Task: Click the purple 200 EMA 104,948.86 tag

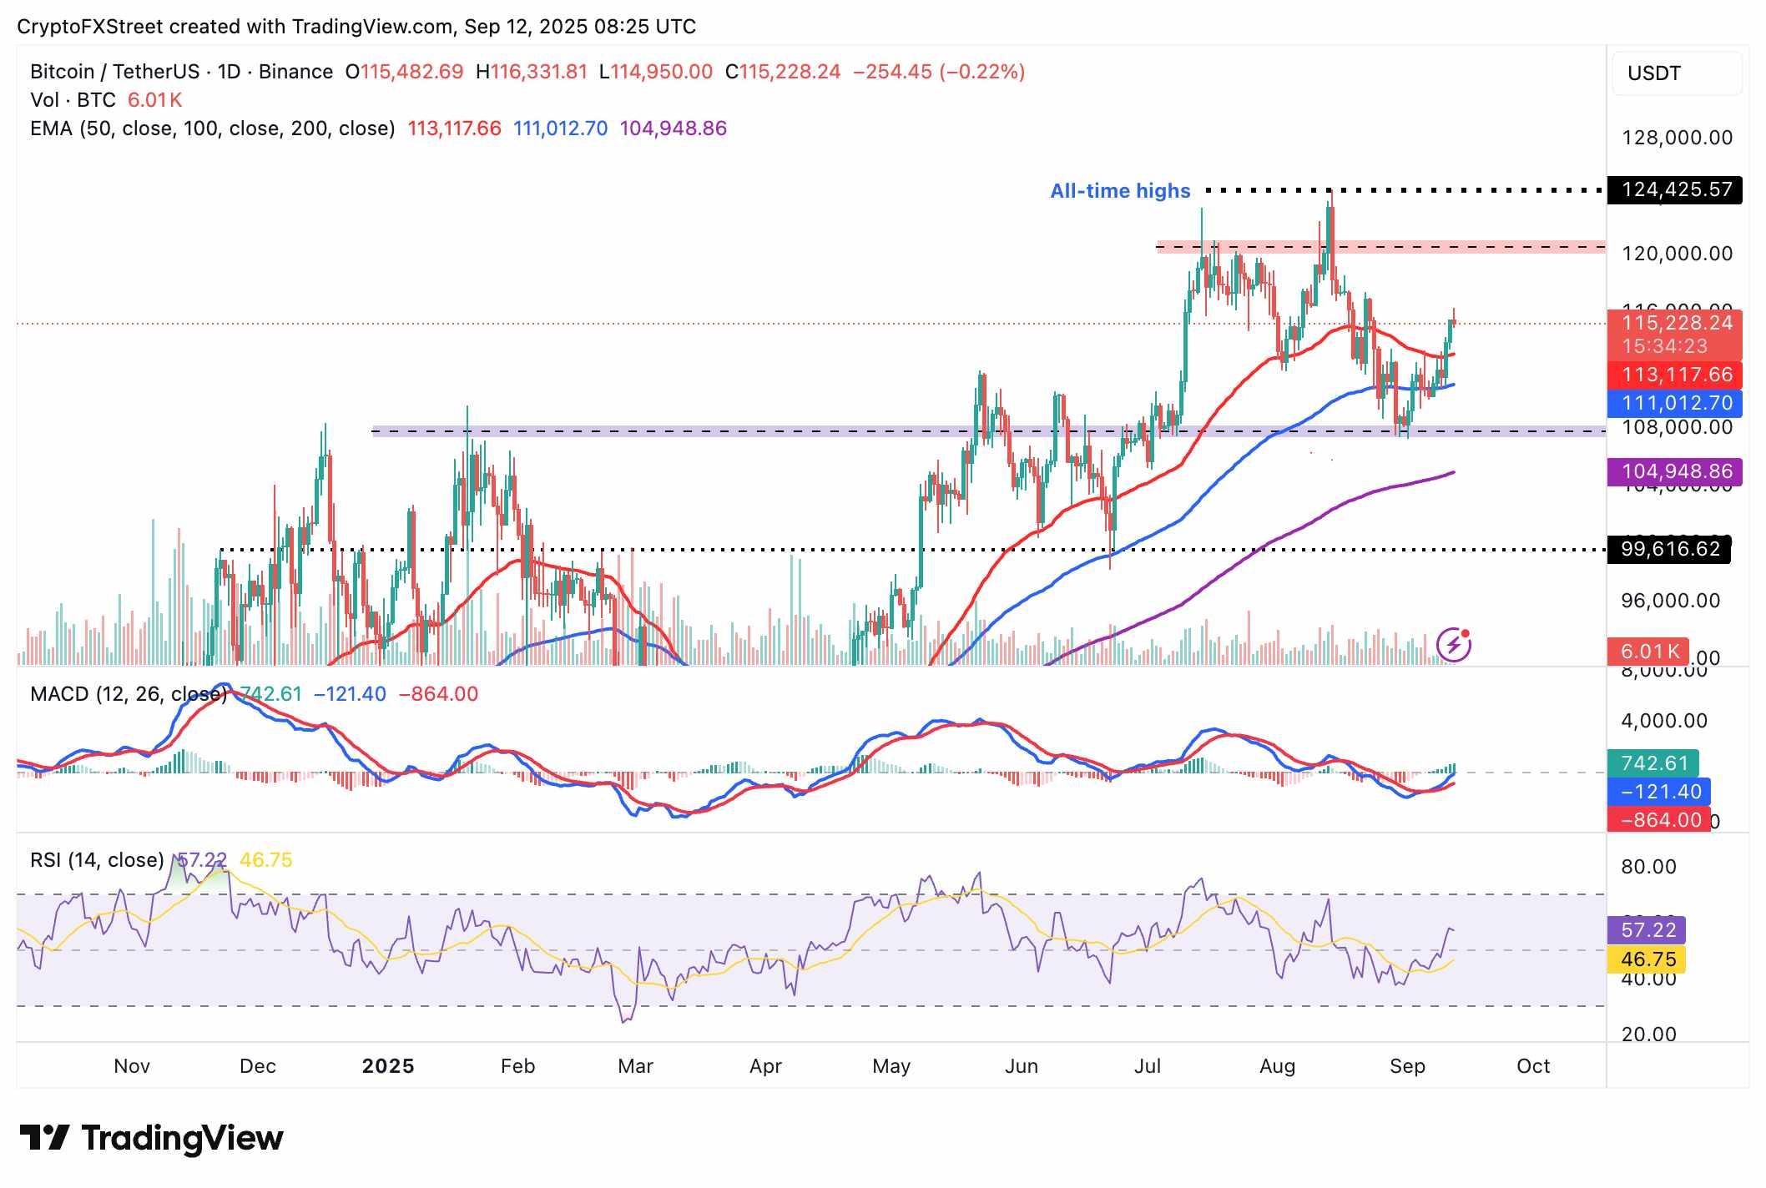Action: (1676, 471)
